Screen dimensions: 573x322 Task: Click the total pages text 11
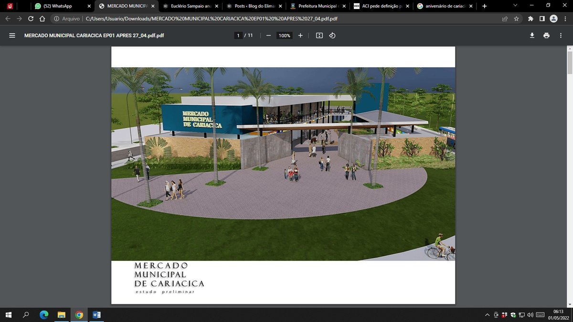pyautogui.click(x=250, y=36)
